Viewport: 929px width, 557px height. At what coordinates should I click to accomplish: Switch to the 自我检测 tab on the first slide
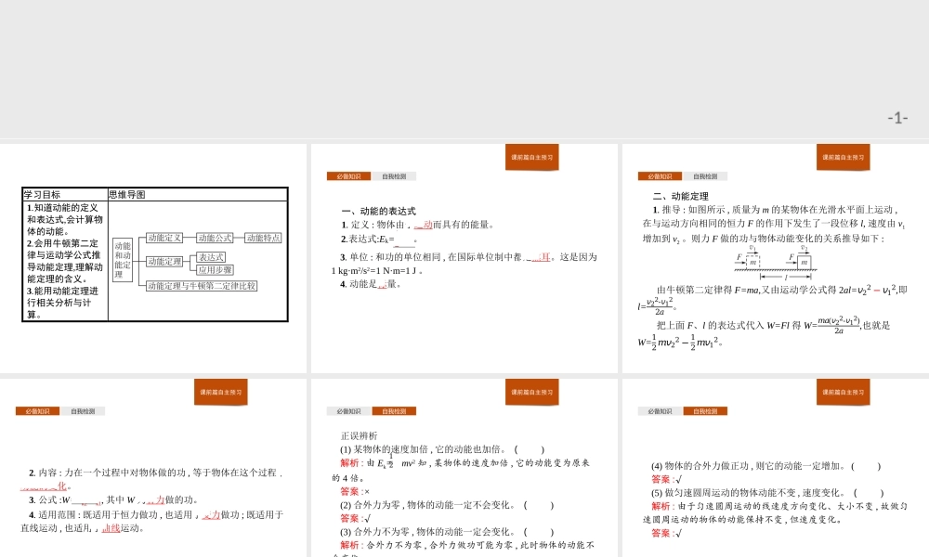394,175
